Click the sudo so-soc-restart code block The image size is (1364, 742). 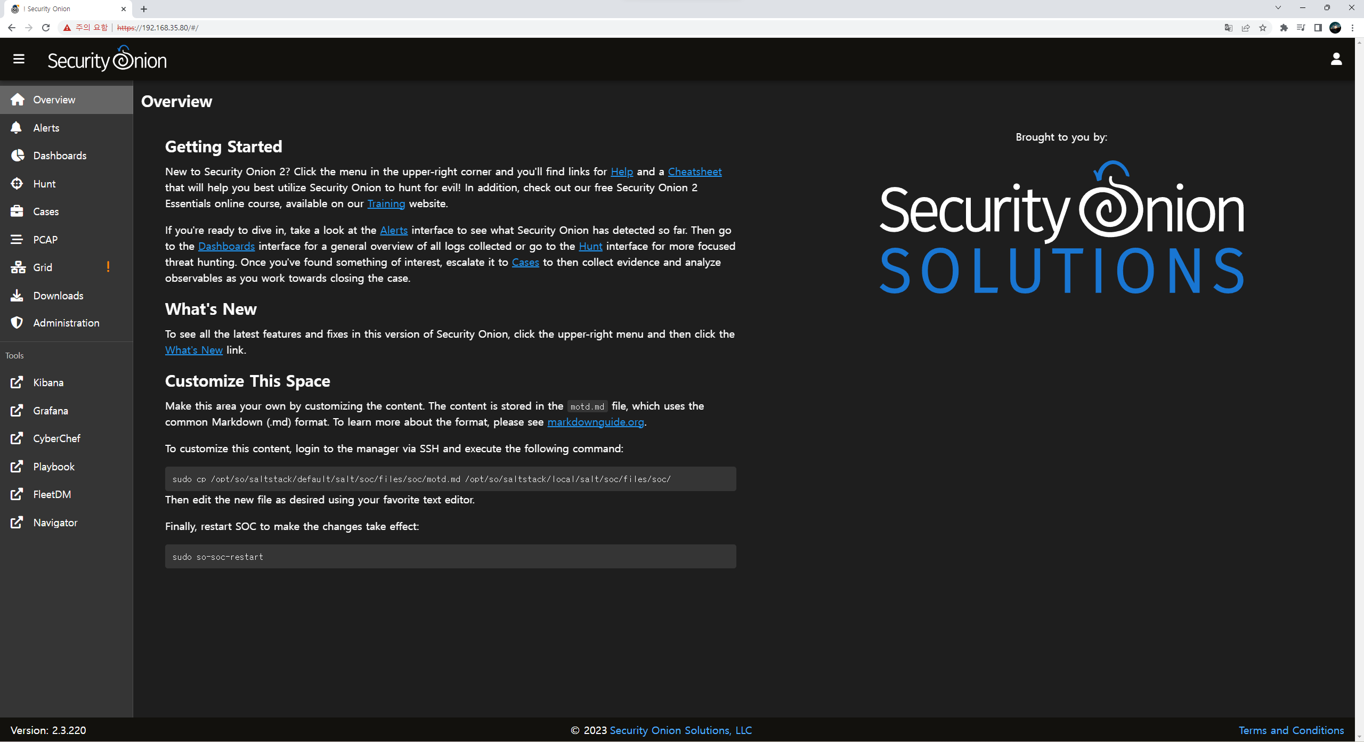point(451,557)
